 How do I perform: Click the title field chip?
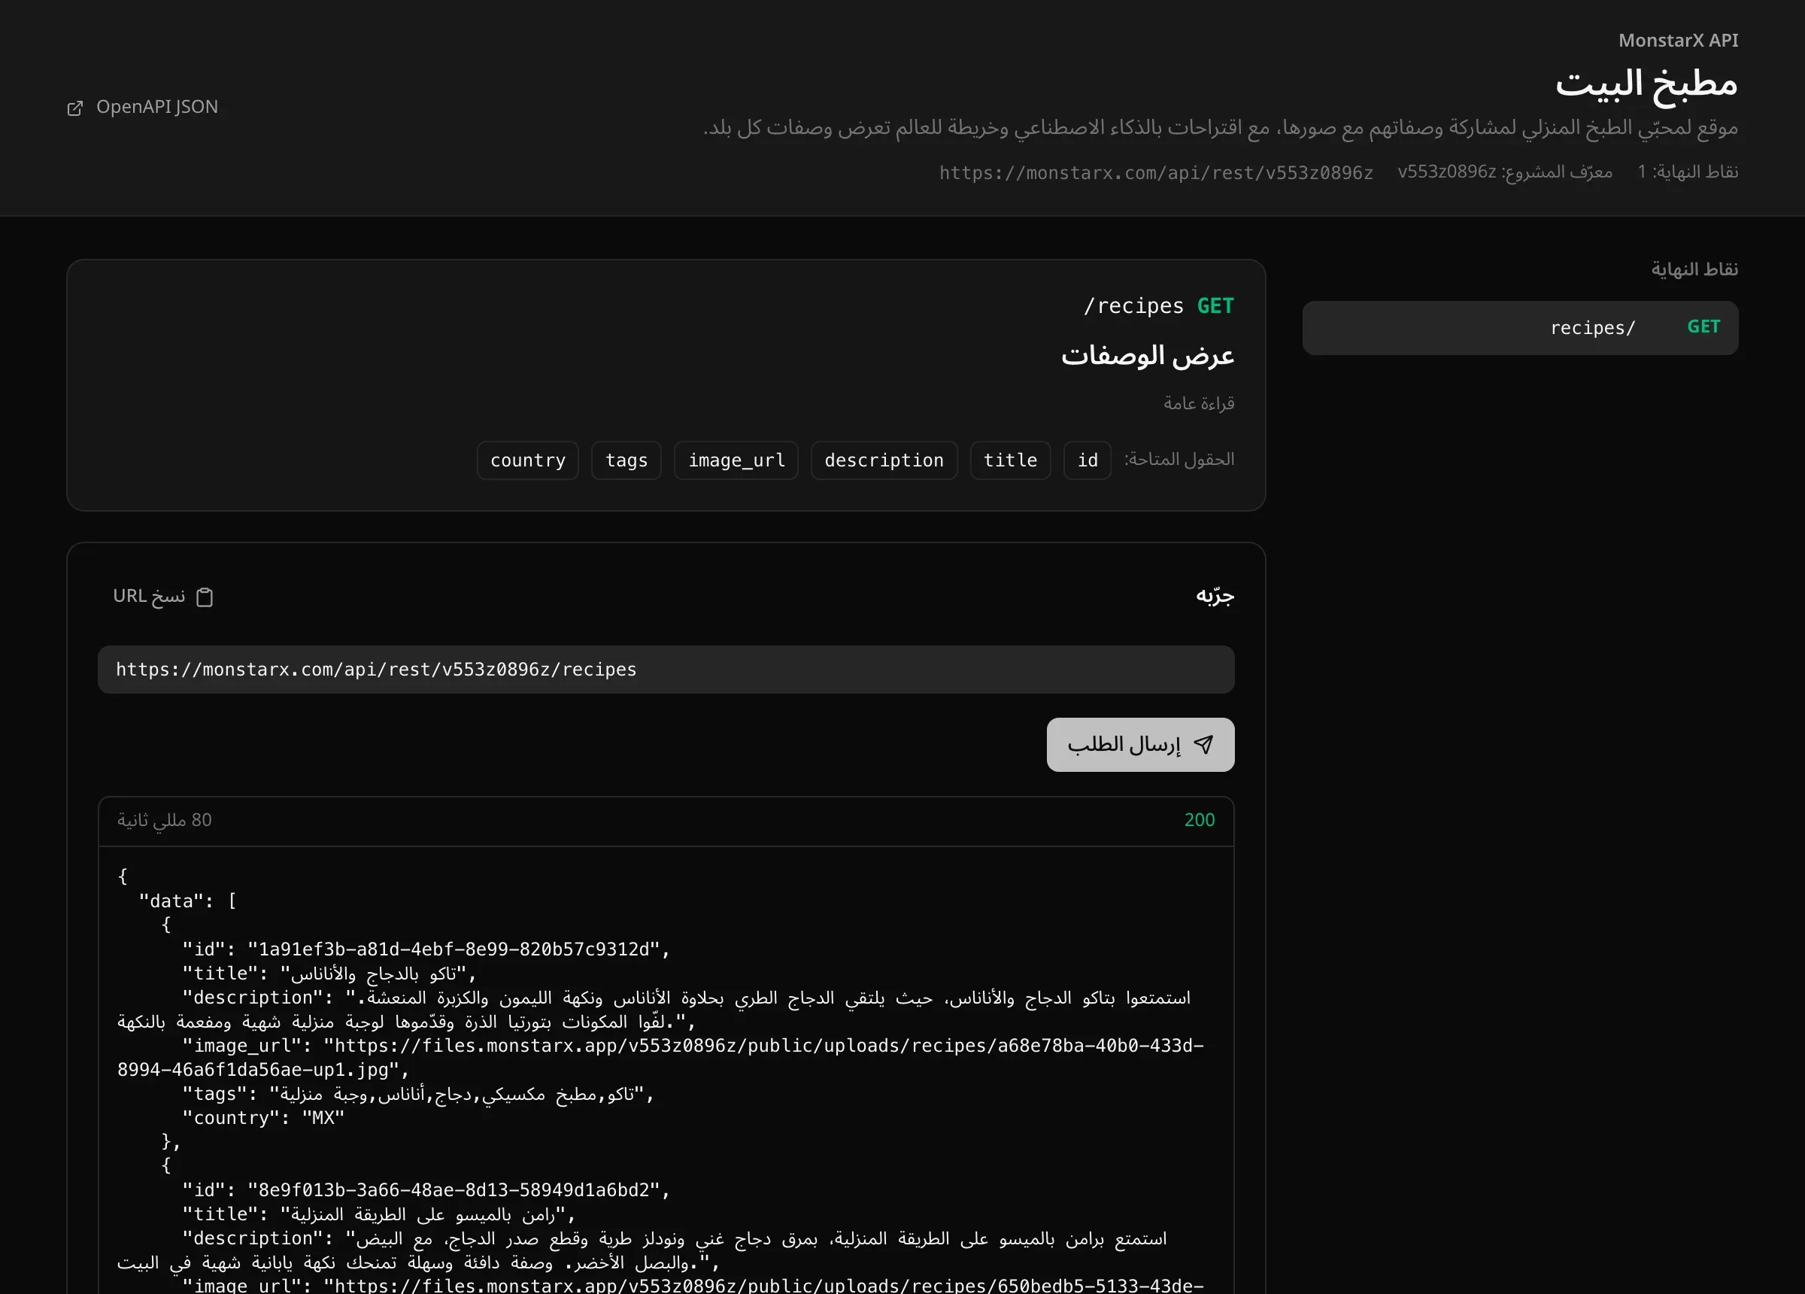(1010, 460)
